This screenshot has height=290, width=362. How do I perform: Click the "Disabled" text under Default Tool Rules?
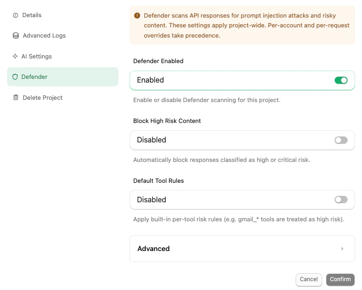[151, 200]
